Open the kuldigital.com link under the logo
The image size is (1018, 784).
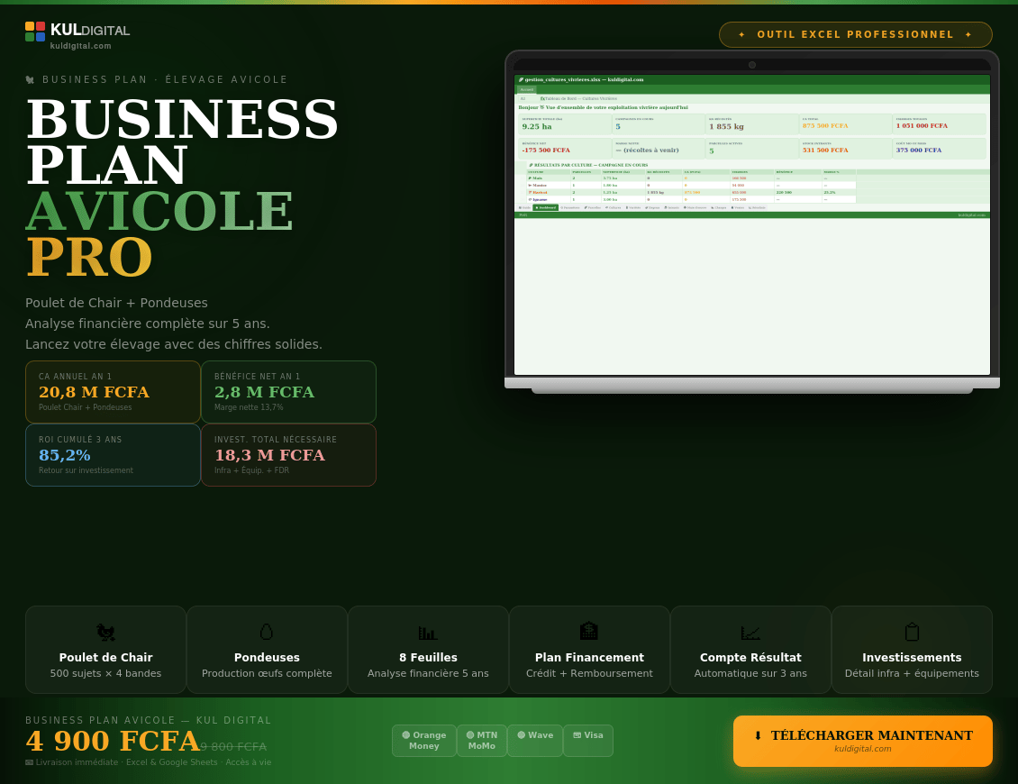click(x=80, y=46)
